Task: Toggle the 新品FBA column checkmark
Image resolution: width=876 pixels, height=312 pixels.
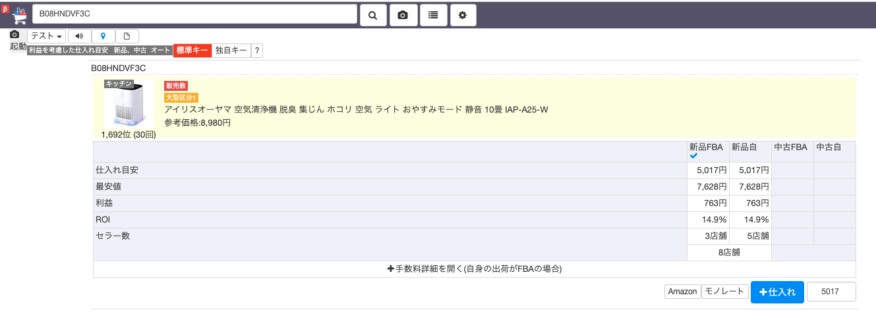Action: coord(693,156)
